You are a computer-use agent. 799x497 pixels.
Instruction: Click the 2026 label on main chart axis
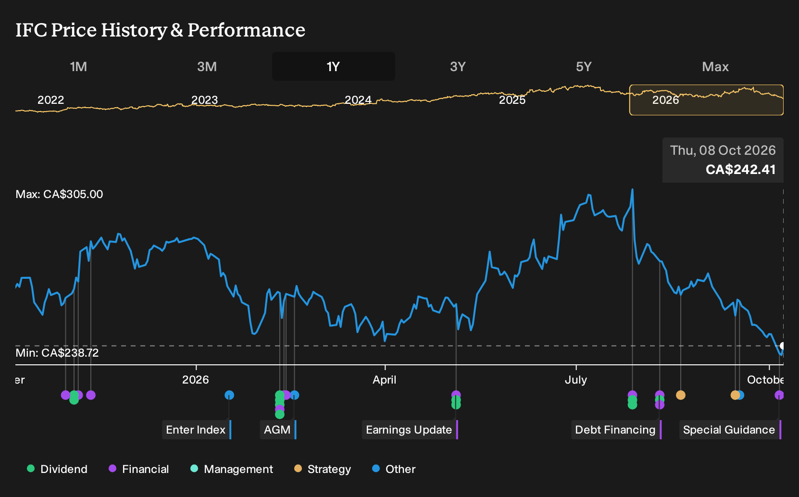[x=196, y=380]
